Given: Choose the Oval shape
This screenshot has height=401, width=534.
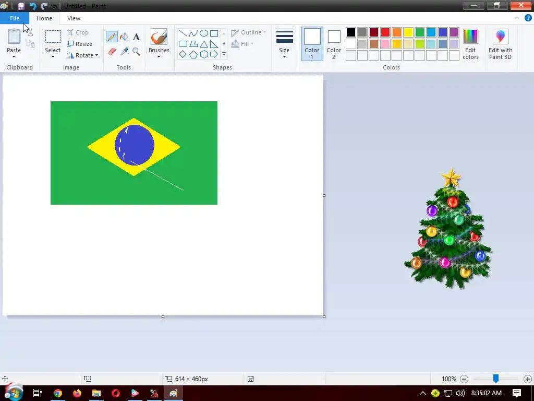Looking at the screenshot, I should (x=204, y=33).
